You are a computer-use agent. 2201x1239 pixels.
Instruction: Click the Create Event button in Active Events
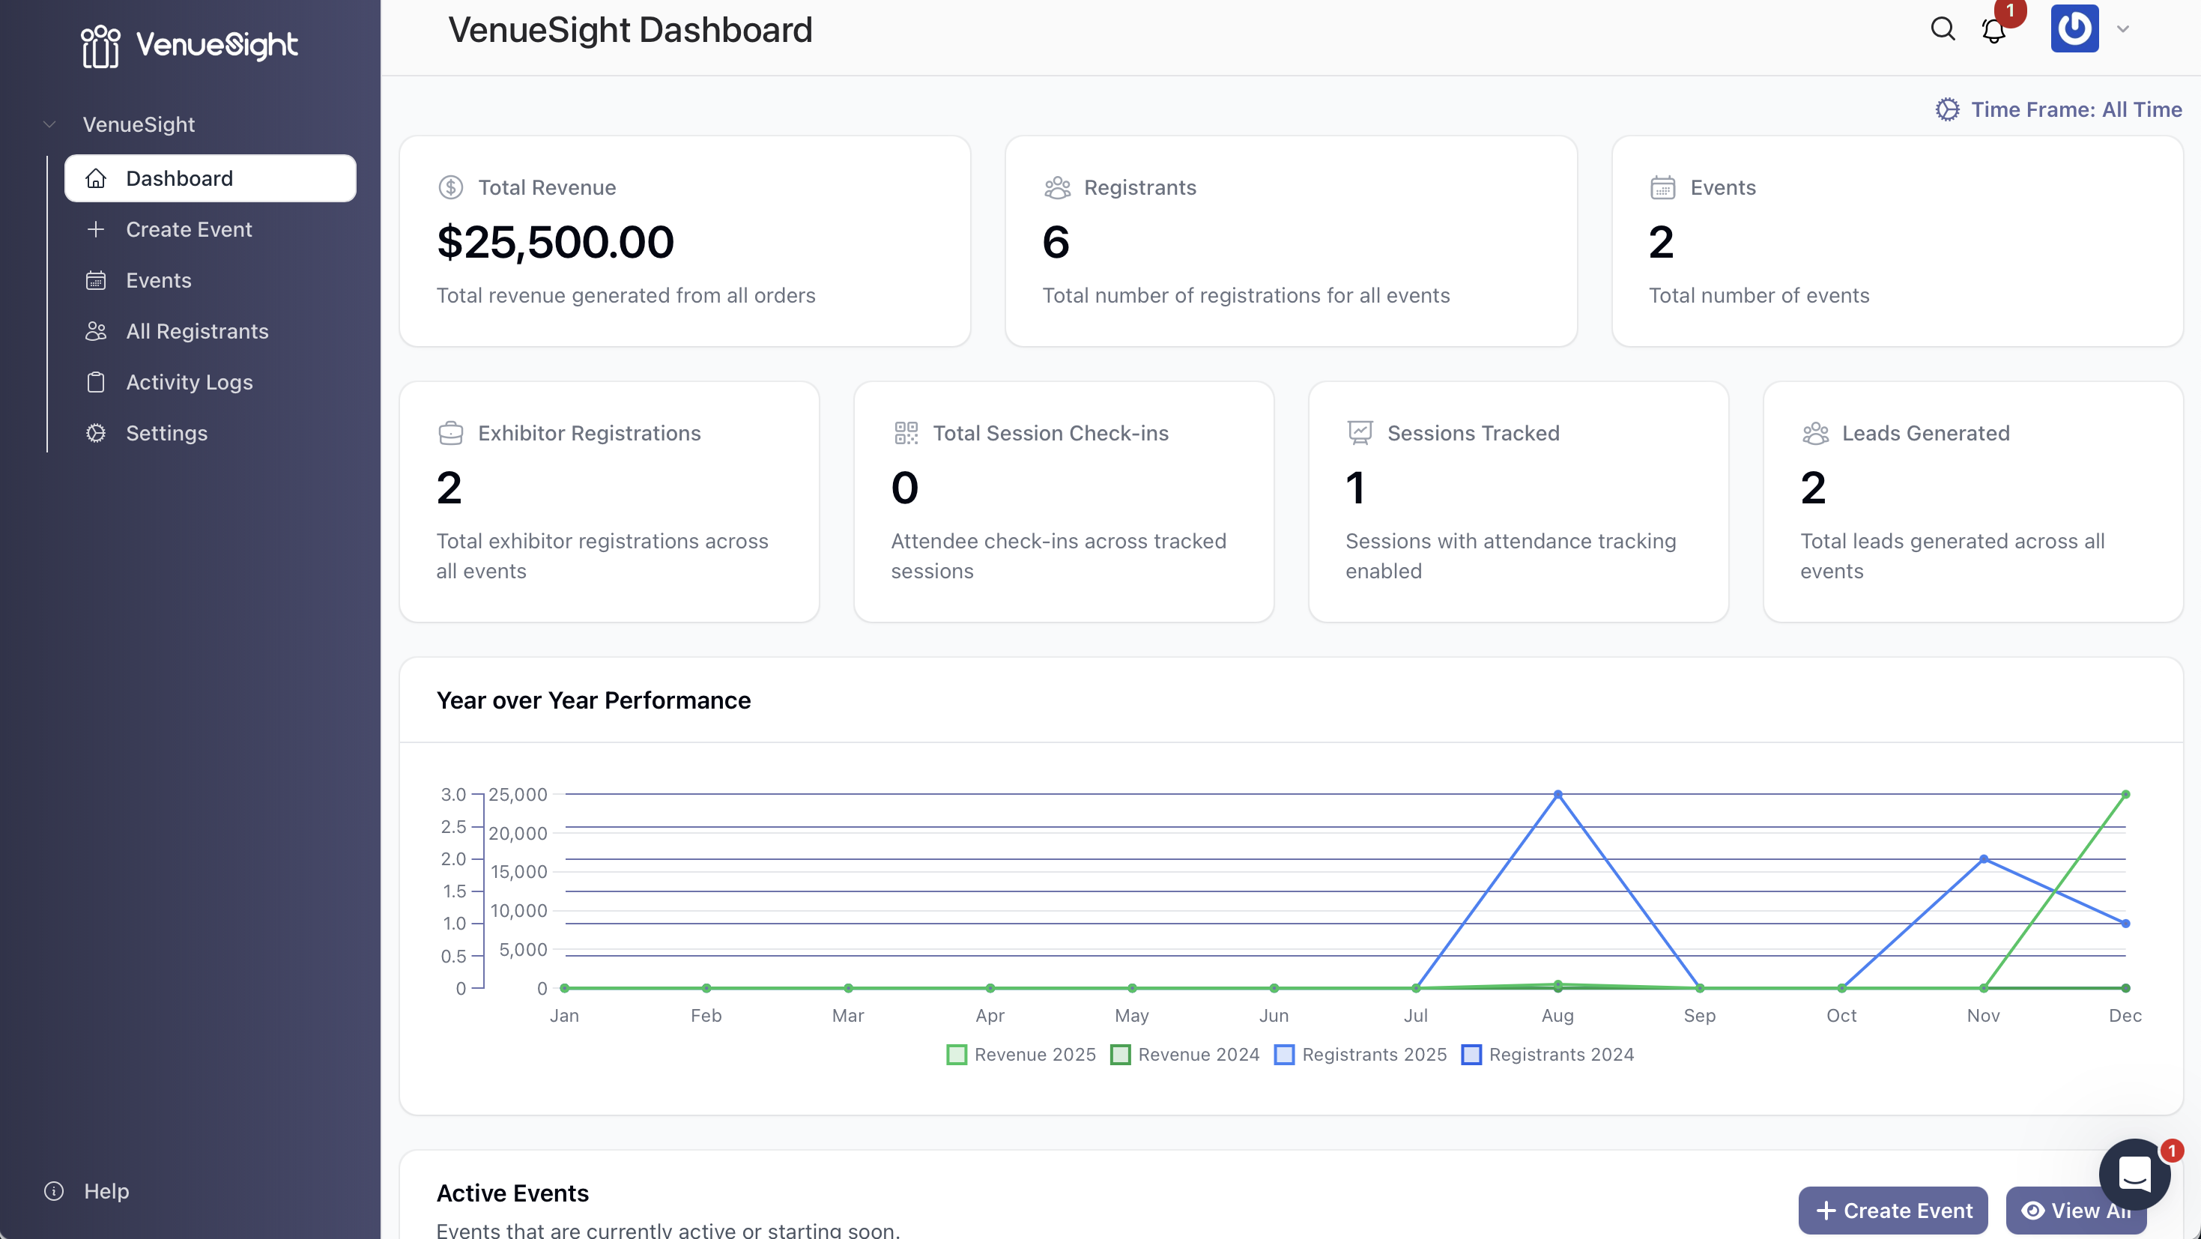tap(1892, 1210)
